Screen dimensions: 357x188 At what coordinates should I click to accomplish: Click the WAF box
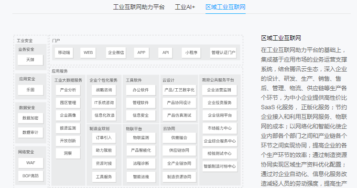point(31,163)
